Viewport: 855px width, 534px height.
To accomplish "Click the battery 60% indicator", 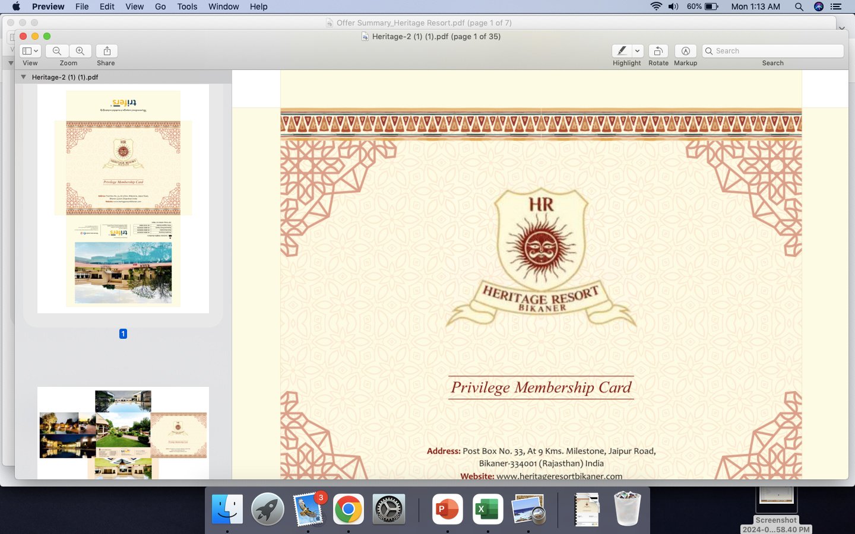I will [x=702, y=7].
